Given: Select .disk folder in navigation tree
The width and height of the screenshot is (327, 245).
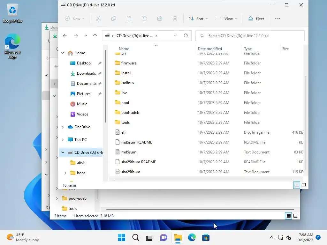Looking at the screenshot, I should 81,163.
